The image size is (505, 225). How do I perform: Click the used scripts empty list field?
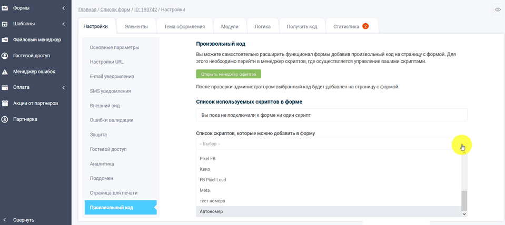331,115
